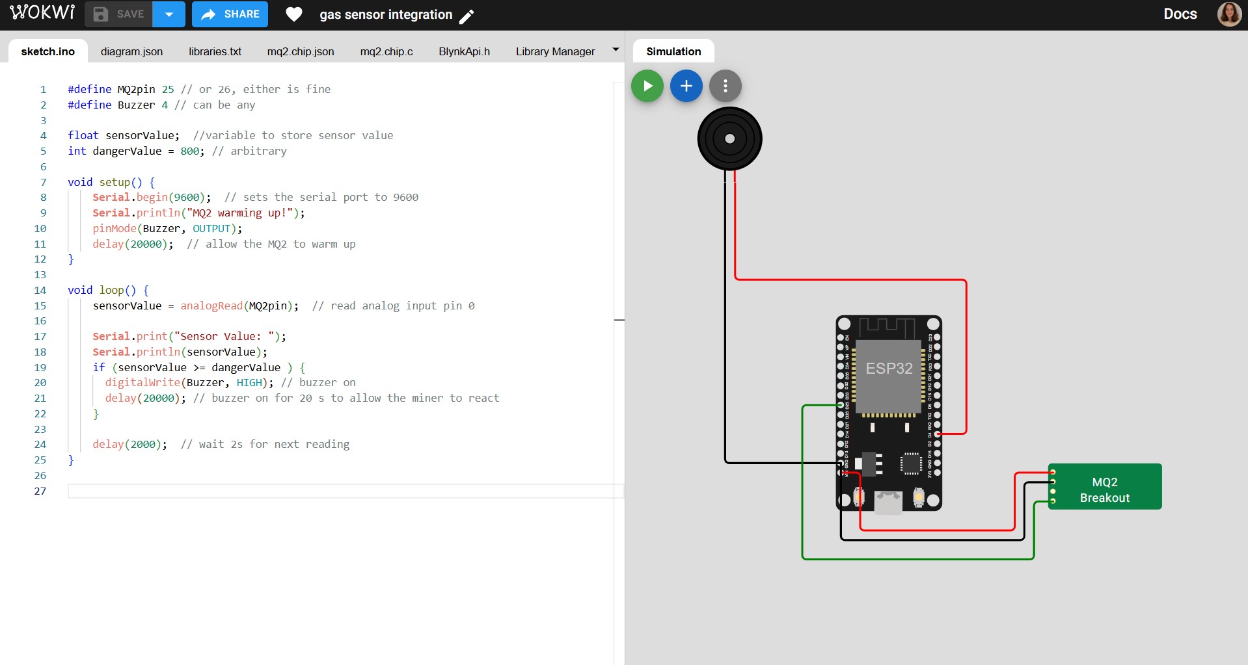The width and height of the screenshot is (1248, 665).
Task: Open the libraries.txt tab
Action: pos(215,51)
